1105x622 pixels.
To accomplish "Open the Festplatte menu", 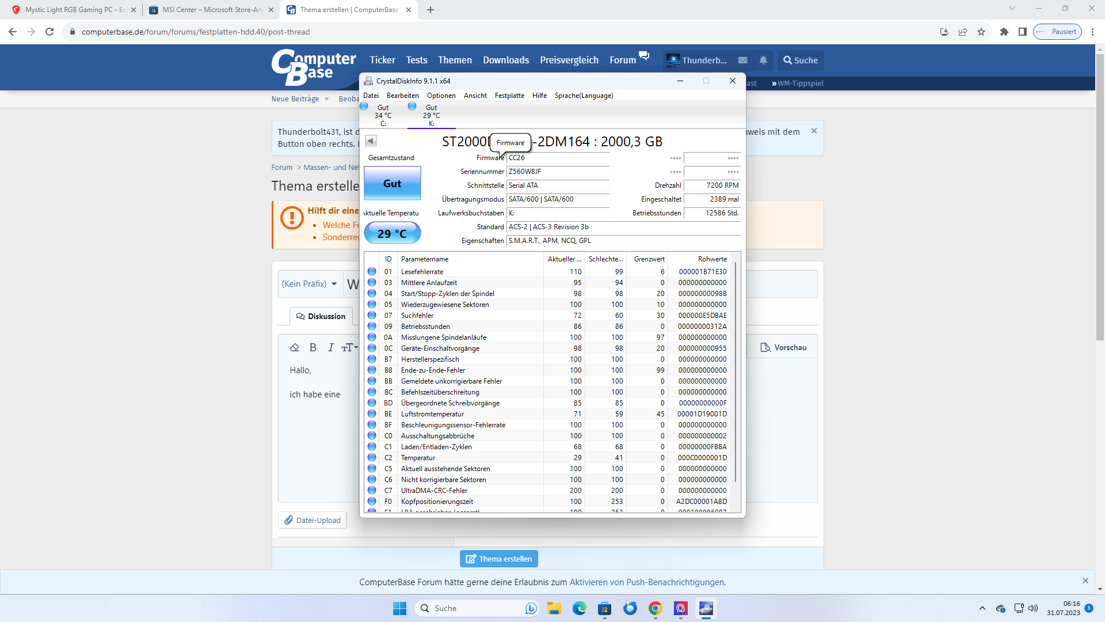I will tap(509, 96).
